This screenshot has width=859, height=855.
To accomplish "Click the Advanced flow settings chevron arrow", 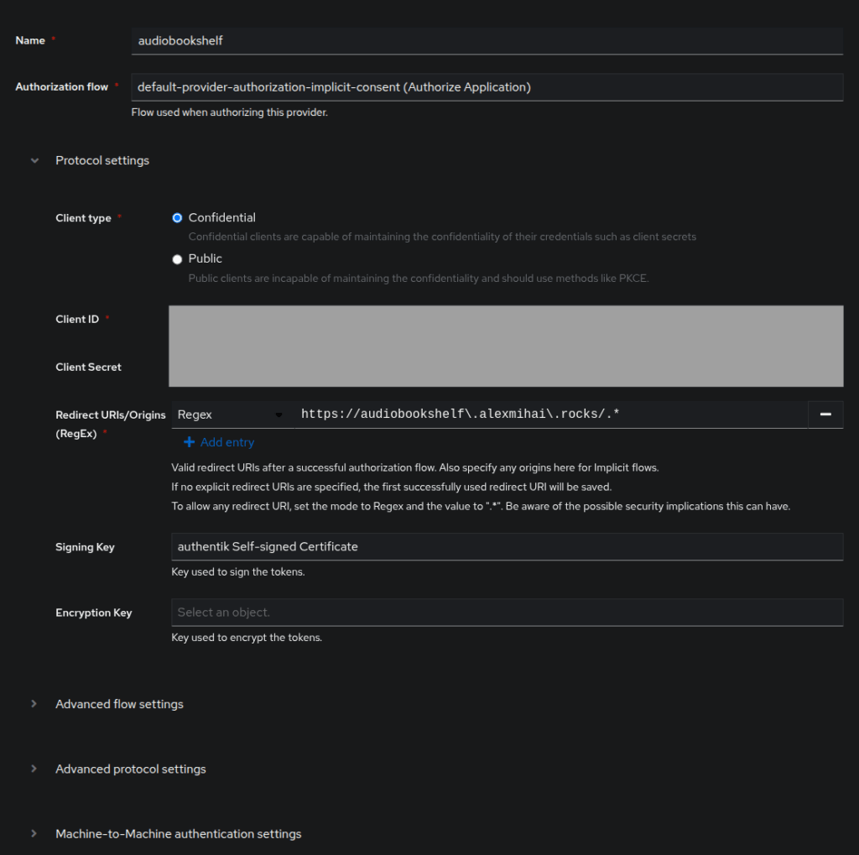I will point(34,704).
